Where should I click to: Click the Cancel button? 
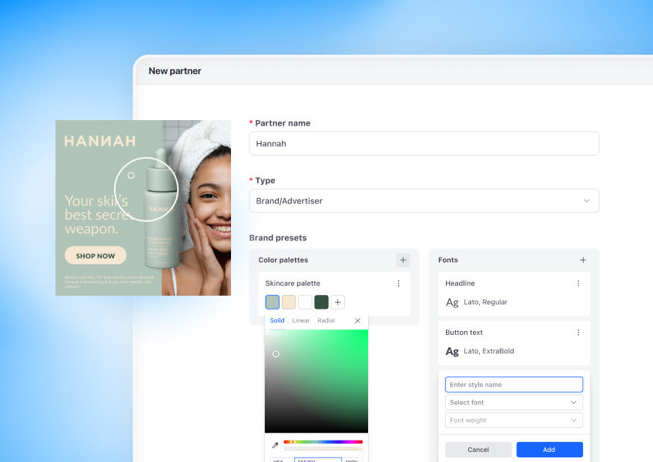pos(478,450)
